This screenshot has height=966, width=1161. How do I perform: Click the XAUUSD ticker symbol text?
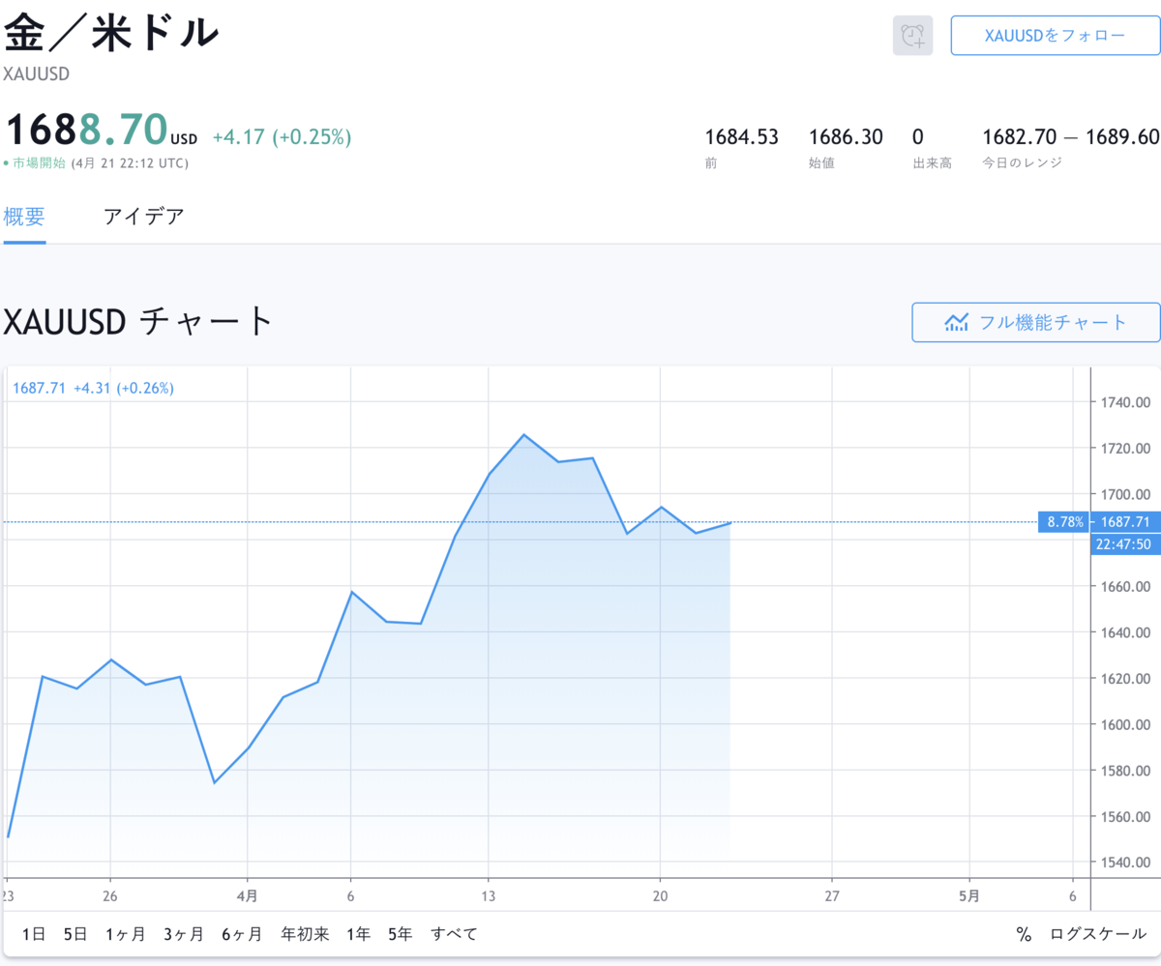coord(36,73)
